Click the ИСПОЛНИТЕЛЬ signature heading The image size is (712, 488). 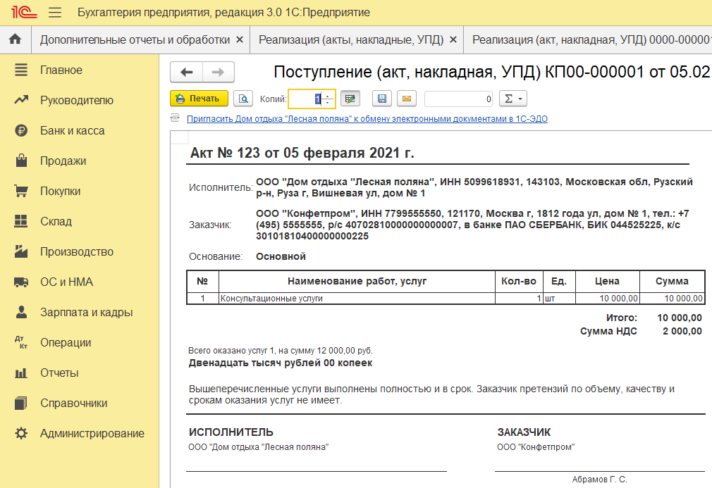point(231,432)
